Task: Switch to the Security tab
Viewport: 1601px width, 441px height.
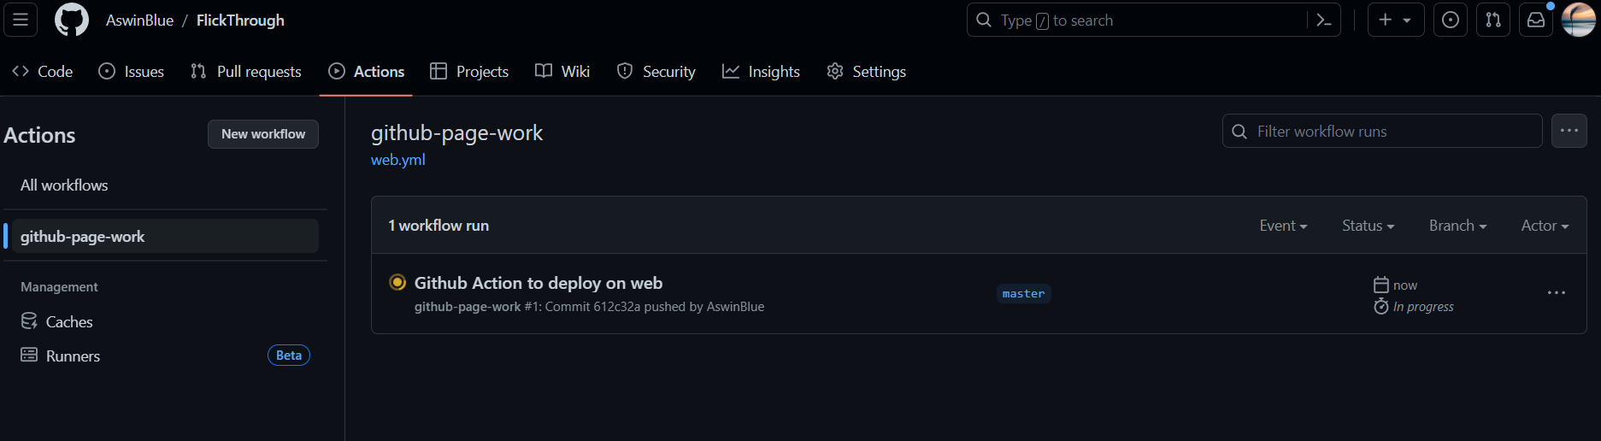Action: 656,72
